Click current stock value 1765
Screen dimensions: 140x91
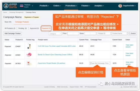coord(114,46)
